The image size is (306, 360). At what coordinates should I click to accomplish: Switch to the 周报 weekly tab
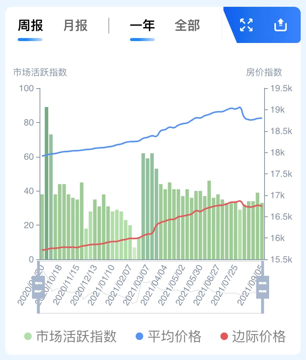[30, 26]
